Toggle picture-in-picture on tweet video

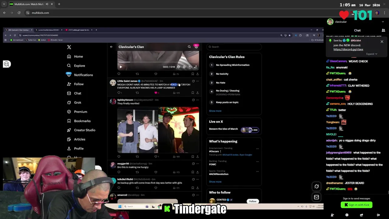190,67
